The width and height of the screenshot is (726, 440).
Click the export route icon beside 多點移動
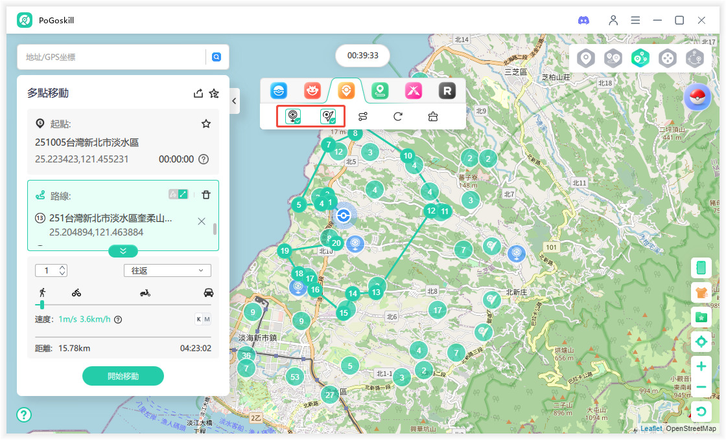pyautogui.click(x=198, y=93)
